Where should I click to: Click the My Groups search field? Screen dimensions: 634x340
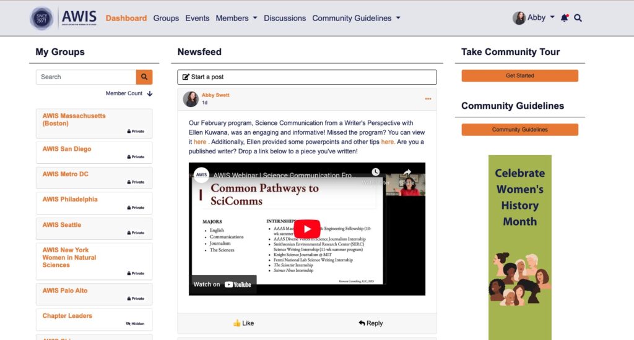click(86, 77)
